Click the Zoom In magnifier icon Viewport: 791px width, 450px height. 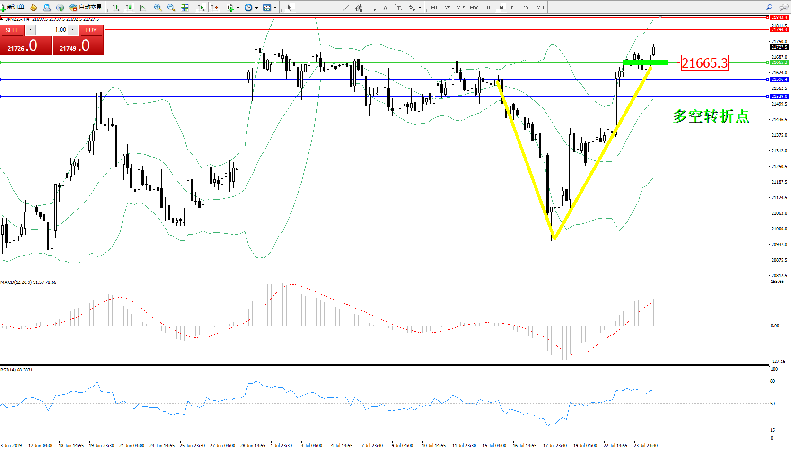tap(158, 8)
